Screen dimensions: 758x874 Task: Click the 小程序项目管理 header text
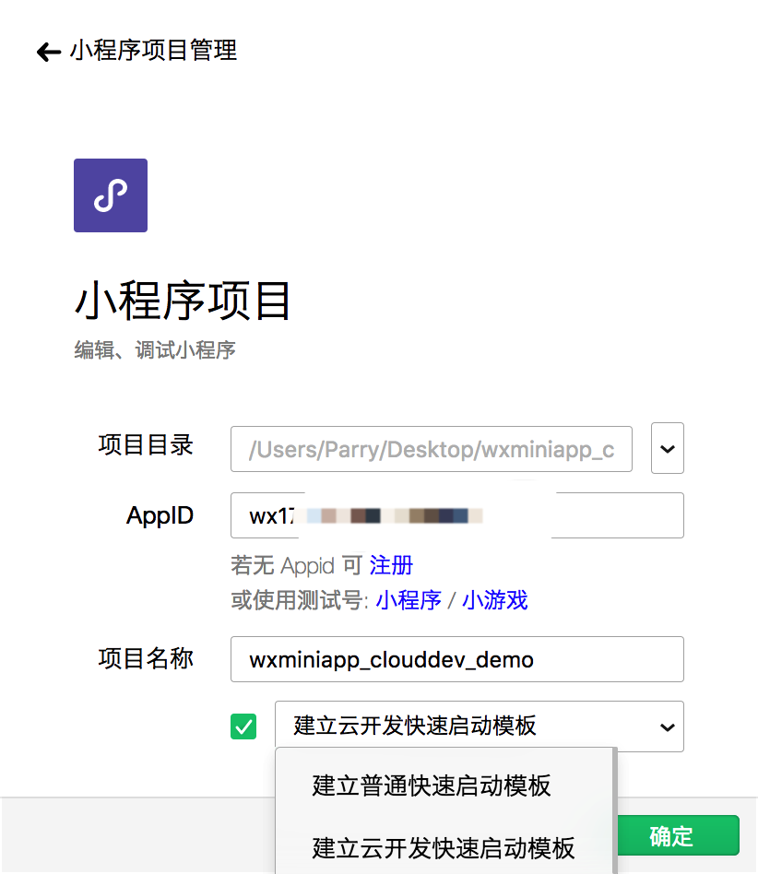point(152,53)
